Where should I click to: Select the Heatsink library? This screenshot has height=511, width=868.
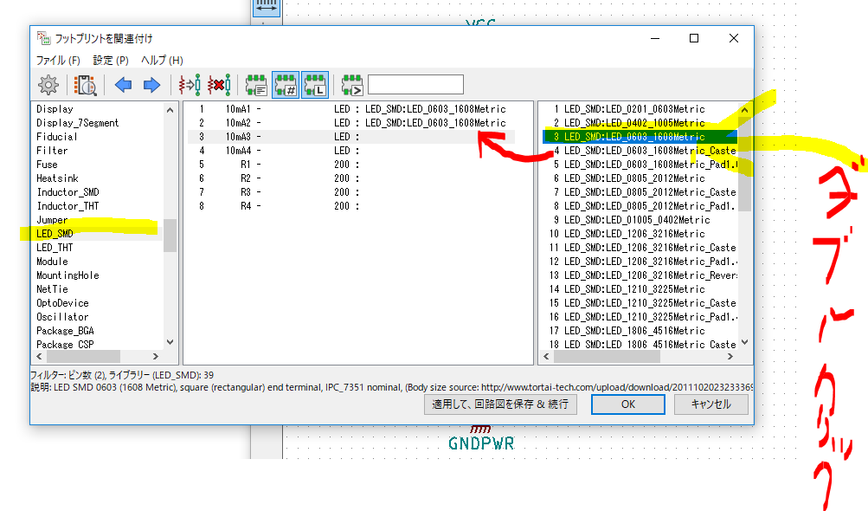[58, 178]
